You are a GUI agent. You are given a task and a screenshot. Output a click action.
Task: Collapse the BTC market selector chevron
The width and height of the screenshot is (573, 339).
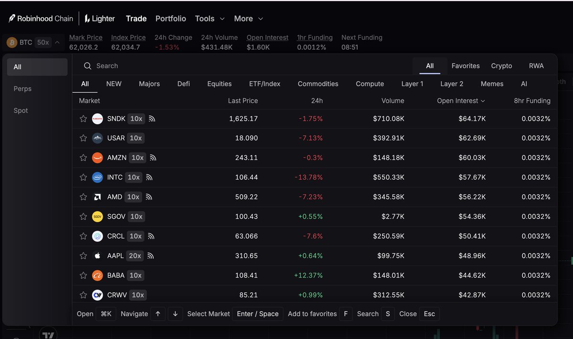(x=57, y=42)
